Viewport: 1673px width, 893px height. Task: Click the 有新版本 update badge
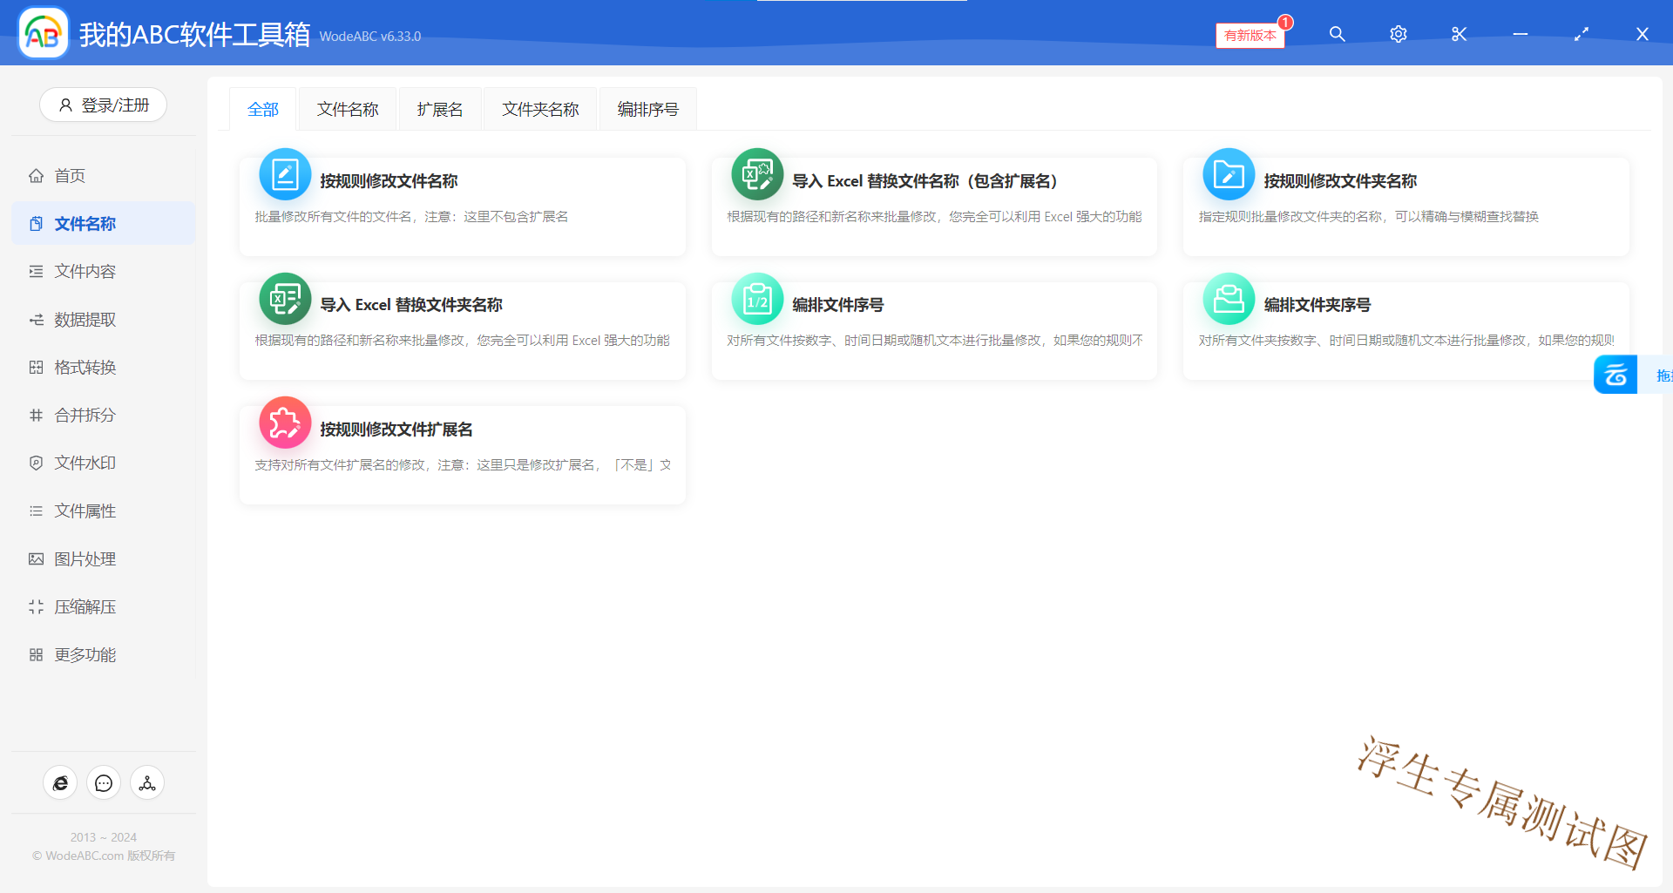click(x=1250, y=35)
